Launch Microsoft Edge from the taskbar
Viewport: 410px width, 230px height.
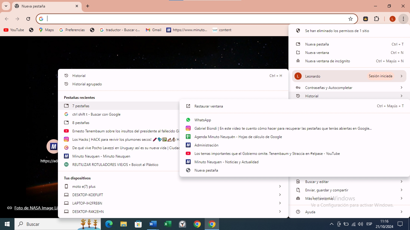click(x=109, y=224)
